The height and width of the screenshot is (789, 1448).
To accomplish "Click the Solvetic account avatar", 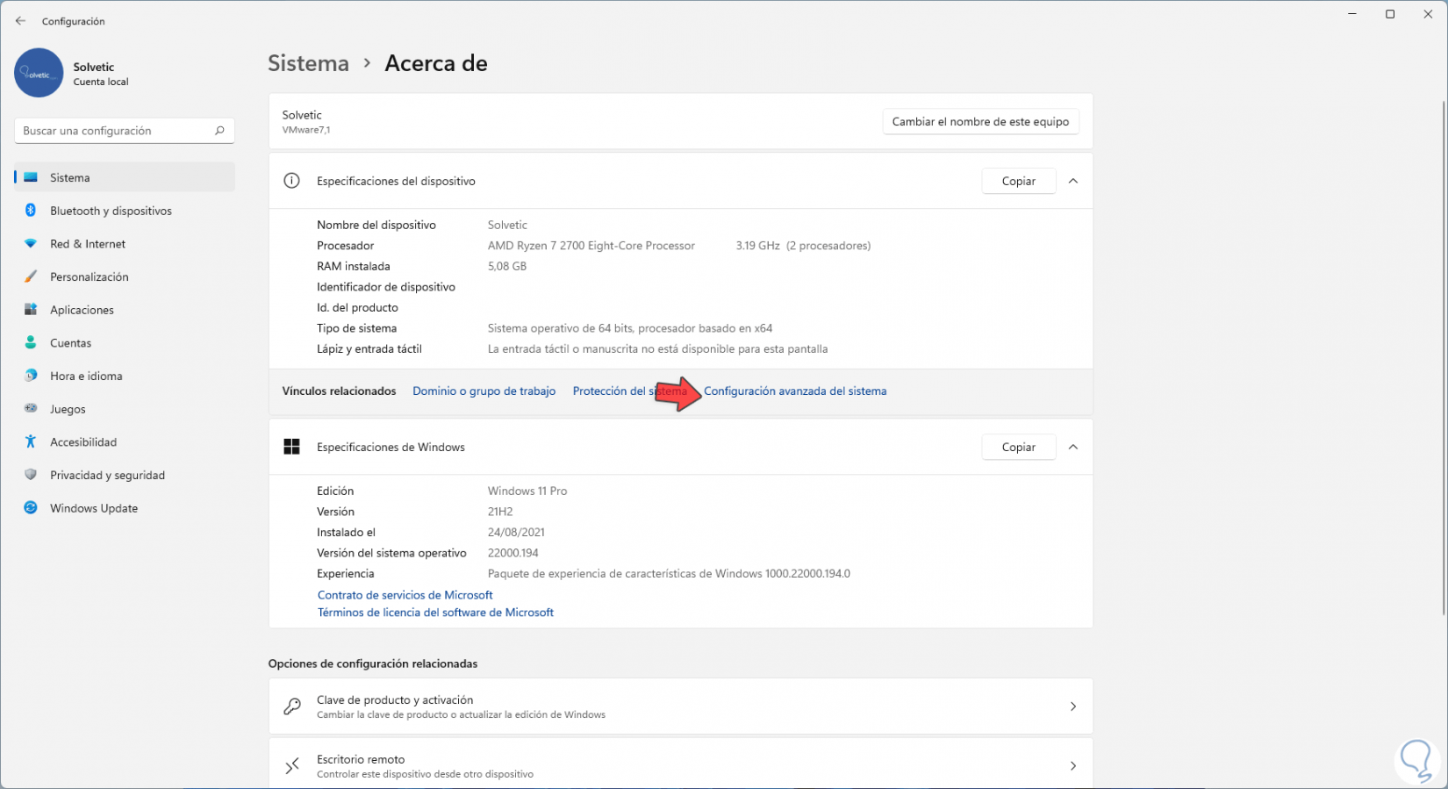I will (39, 73).
